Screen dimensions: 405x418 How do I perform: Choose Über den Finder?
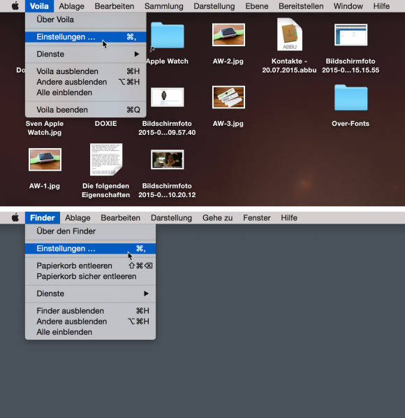click(91, 231)
